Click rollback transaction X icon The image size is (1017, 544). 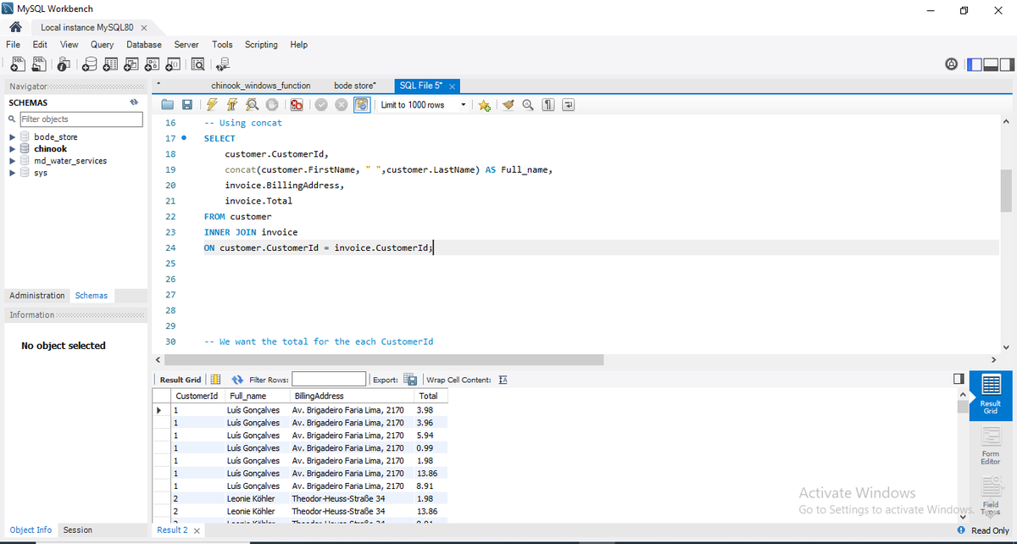(342, 105)
